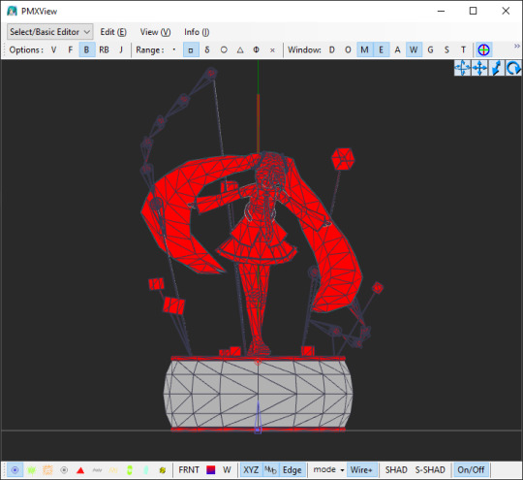Click the diagonal arrow zoom icon in the viewport
Viewport: 523px width, 480px height.
point(496,68)
